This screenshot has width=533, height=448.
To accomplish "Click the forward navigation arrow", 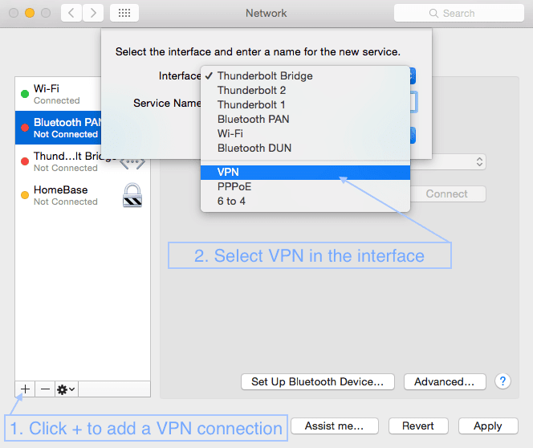I will coord(93,13).
